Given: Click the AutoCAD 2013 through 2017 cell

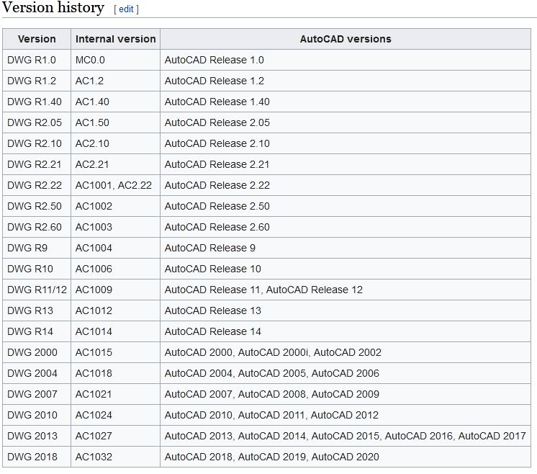Looking at the screenshot, I should pyautogui.click(x=346, y=437).
